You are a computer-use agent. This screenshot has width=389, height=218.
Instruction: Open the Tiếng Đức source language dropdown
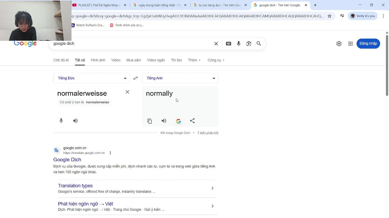click(x=91, y=78)
